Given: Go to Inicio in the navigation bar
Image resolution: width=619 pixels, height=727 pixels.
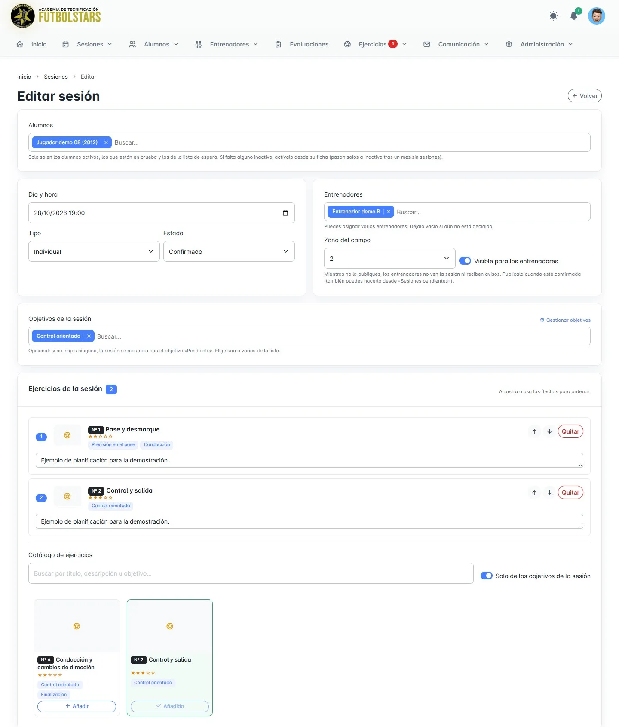Looking at the screenshot, I should (x=31, y=44).
